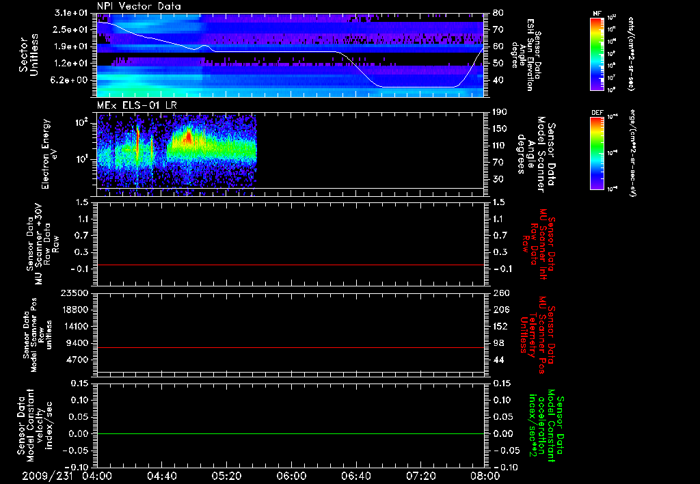This screenshot has height=484, width=700.
Task: Click the 05:20 time tick label
Action: click(x=226, y=476)
